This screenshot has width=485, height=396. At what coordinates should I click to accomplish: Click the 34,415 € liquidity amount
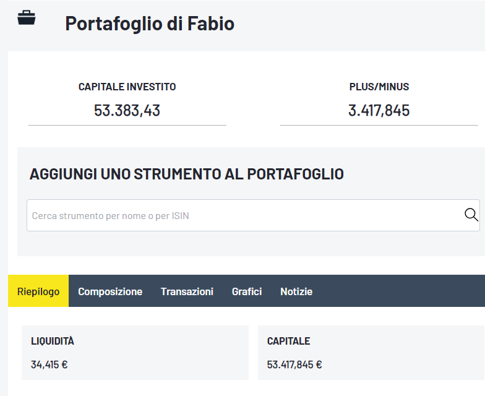(x=49, y=364)
